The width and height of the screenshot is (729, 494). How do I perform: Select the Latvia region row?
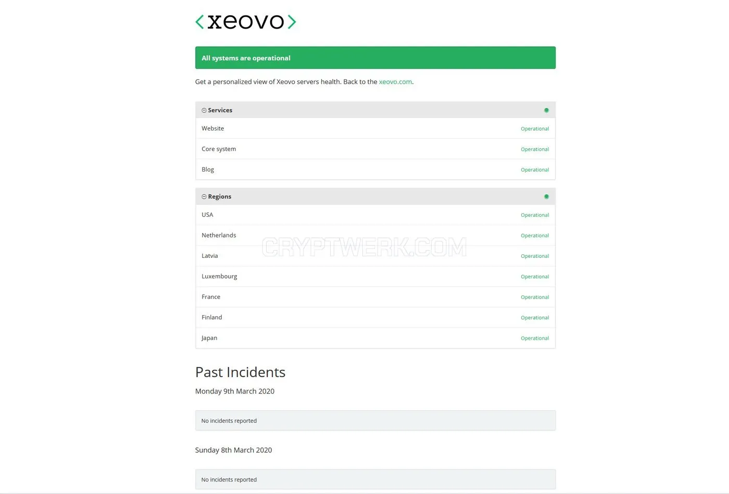(375, 256)
